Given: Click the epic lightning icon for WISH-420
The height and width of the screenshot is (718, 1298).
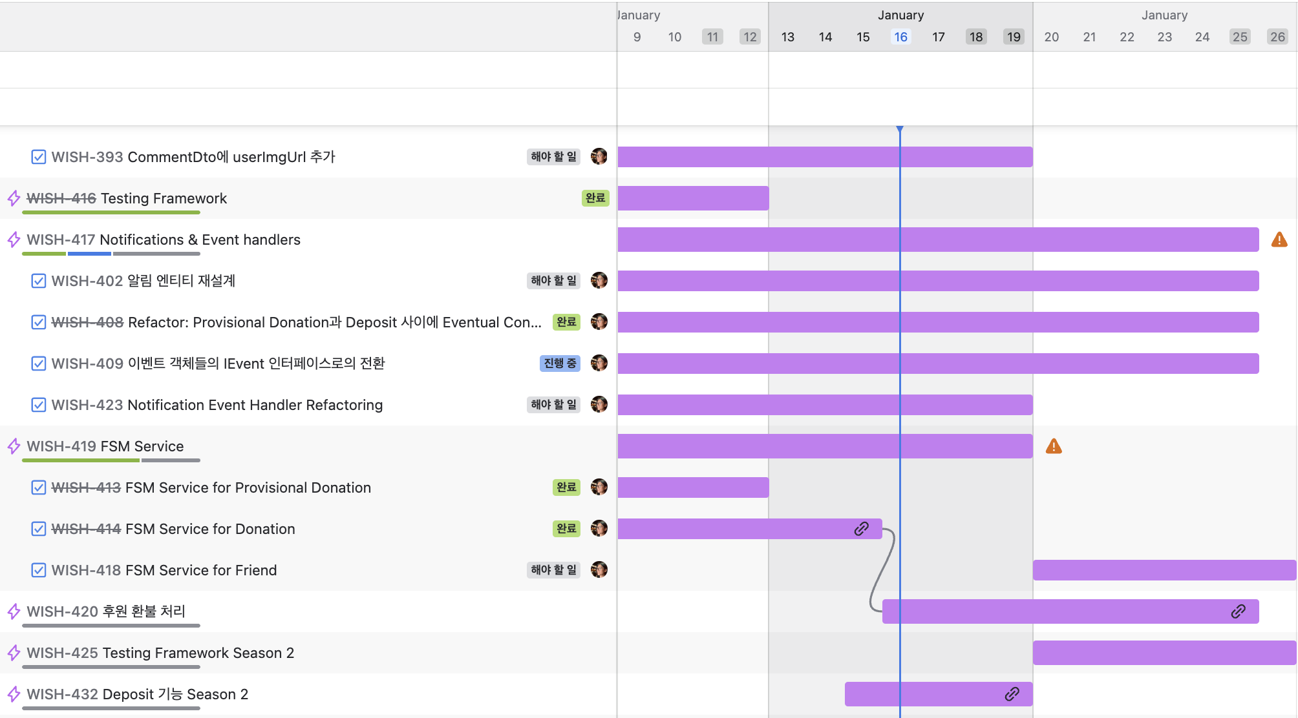Looking at the screenshot, I should (x=14, y=611).
